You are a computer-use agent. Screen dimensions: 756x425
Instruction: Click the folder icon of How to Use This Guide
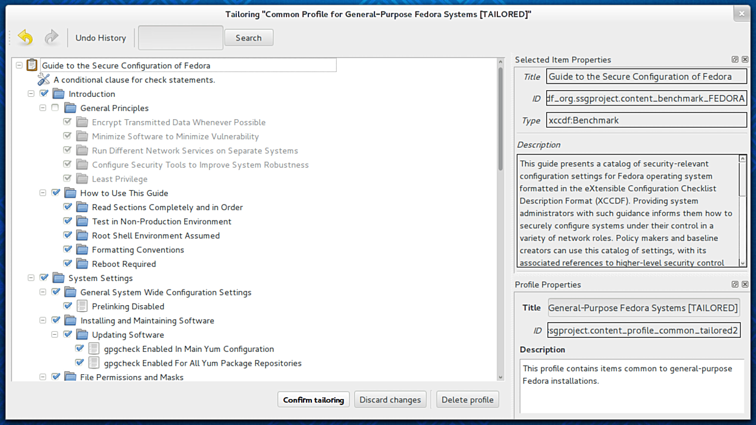[x=70, y=193]
